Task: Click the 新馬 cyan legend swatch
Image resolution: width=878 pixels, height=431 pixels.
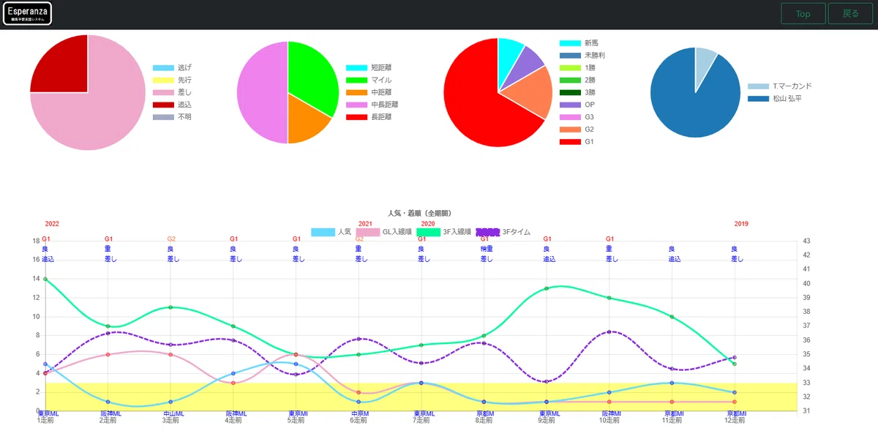Action: pos(569,43)
